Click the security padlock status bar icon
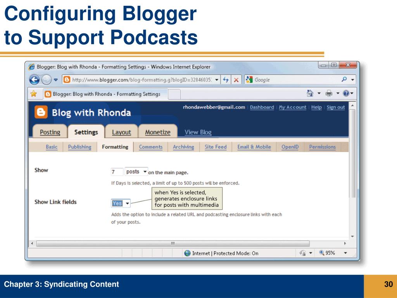397x298 pixels. (302, 253)
